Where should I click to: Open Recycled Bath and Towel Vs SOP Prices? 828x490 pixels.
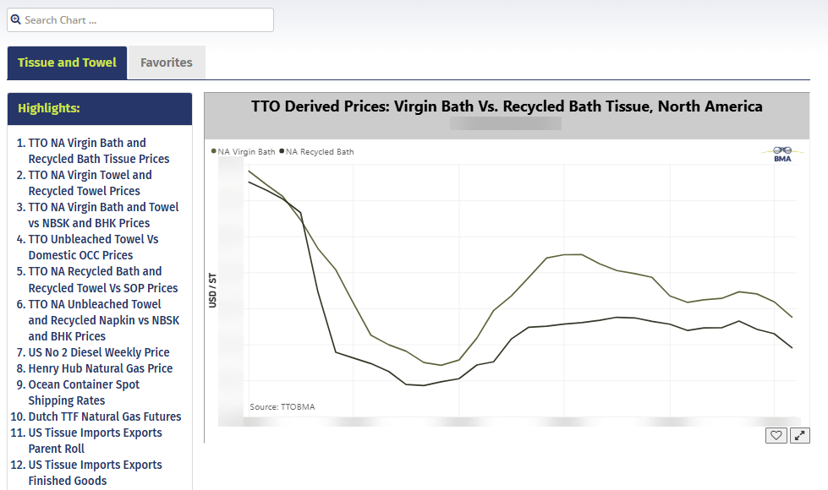coord(102,280)
